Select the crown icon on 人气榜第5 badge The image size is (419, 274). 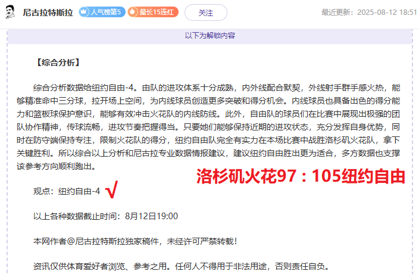pos(84,12)
